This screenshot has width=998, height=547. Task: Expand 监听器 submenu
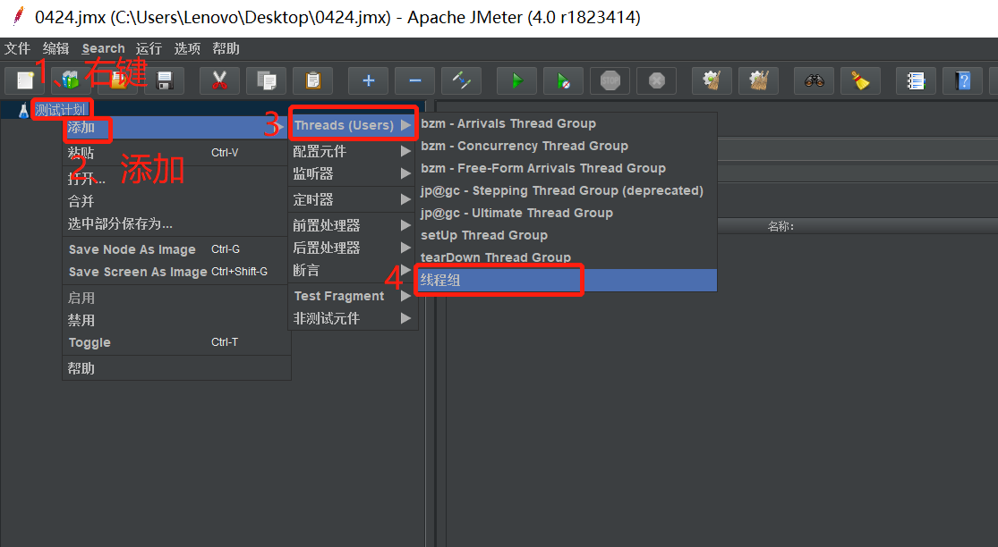pos(354,173)
